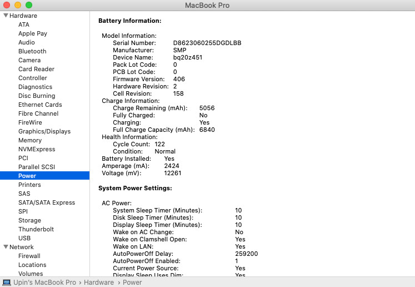
Task: Click the green zoom window button
Action: tap(29, 5)
